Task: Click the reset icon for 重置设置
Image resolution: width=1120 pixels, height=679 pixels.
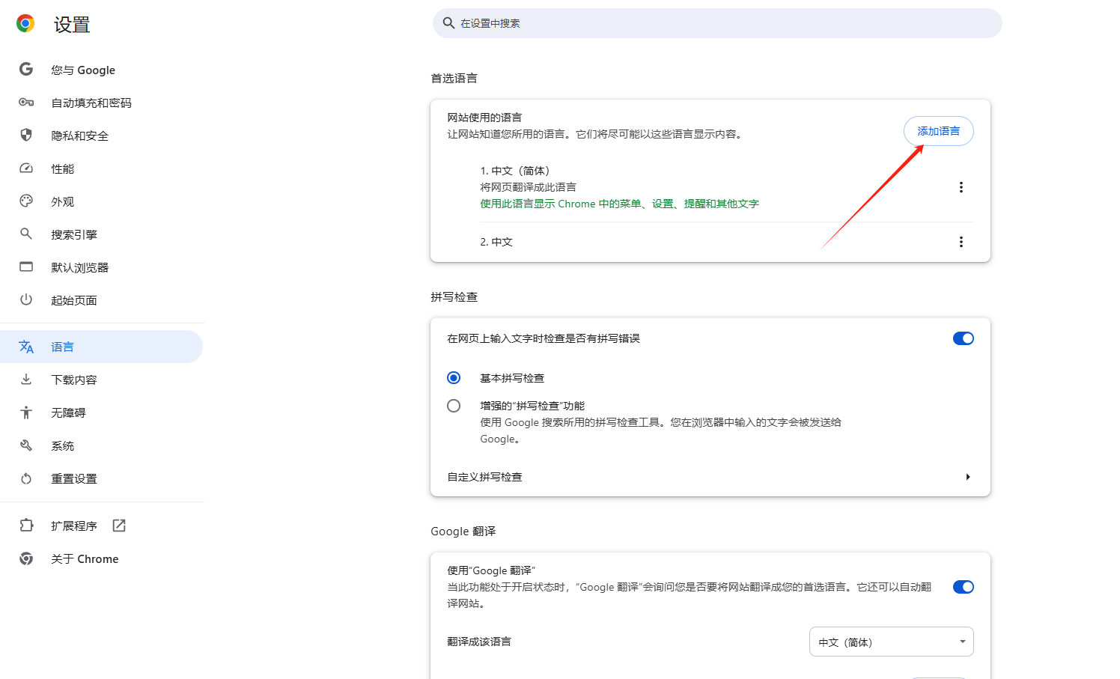Action: (x=26, y=478)
